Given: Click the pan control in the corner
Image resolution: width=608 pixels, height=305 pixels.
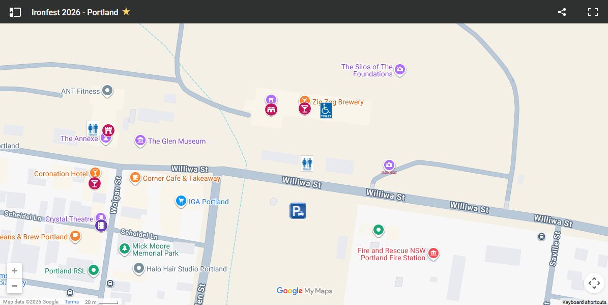Looking at the screenshot, I should coord(594,283).
